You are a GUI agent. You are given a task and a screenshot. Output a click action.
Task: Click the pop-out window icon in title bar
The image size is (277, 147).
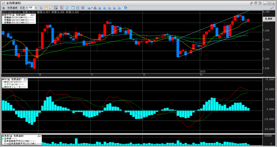260,3
